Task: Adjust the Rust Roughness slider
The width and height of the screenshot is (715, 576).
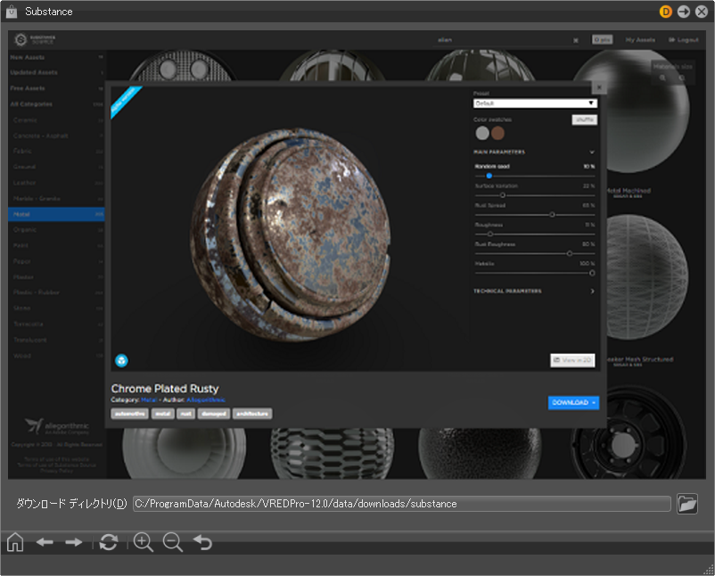Action: [570, 253]
